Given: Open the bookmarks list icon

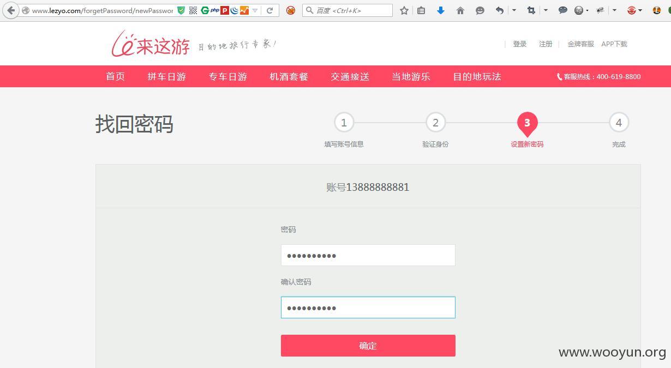Looking at the screenshot, I should [x=421, y=10].
